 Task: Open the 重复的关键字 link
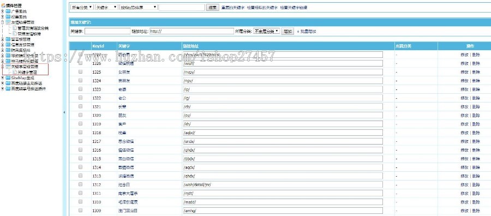[232, 8]
